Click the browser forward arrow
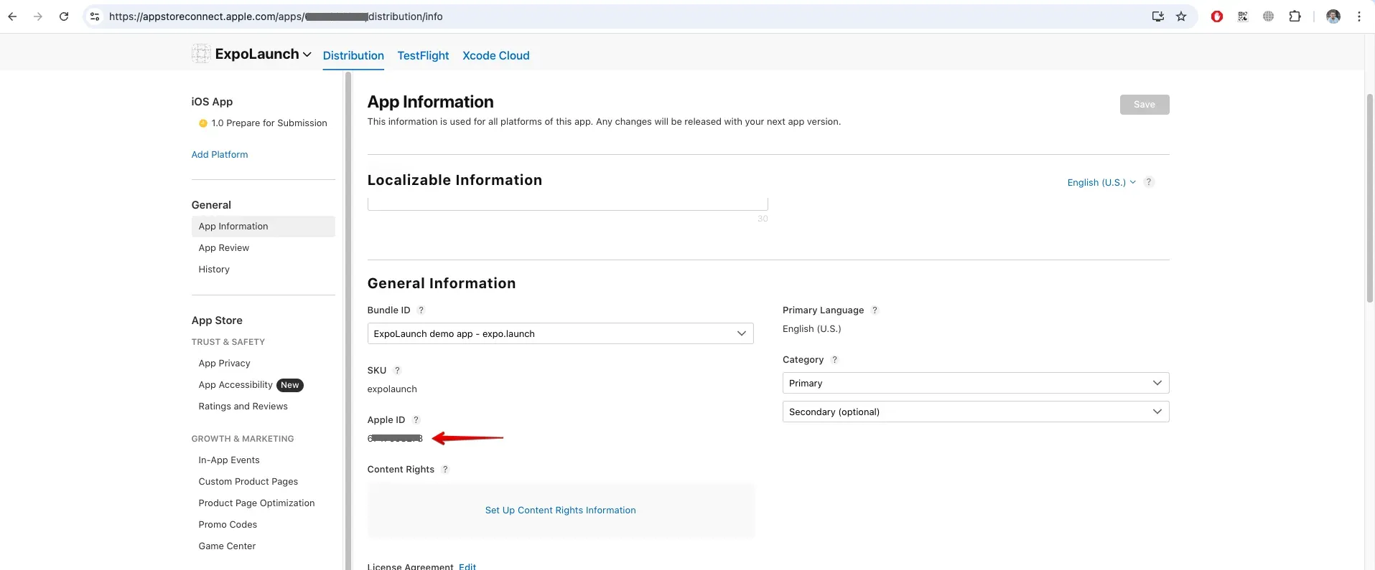1375x570 pixels. [x=38, y=16]
